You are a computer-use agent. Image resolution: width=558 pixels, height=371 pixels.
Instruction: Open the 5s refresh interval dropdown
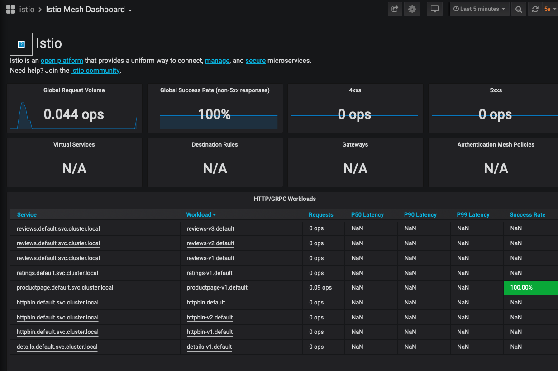pos(550,9)
